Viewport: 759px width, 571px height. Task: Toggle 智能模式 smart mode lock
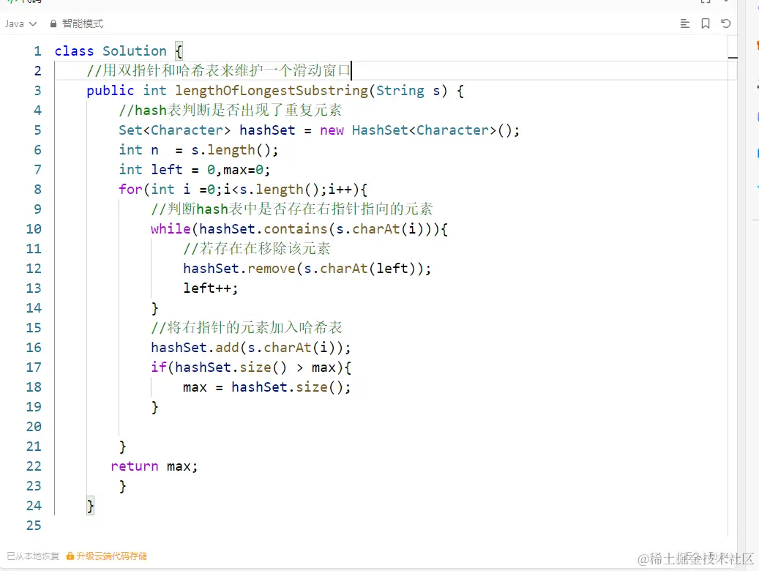coord(76,23)
